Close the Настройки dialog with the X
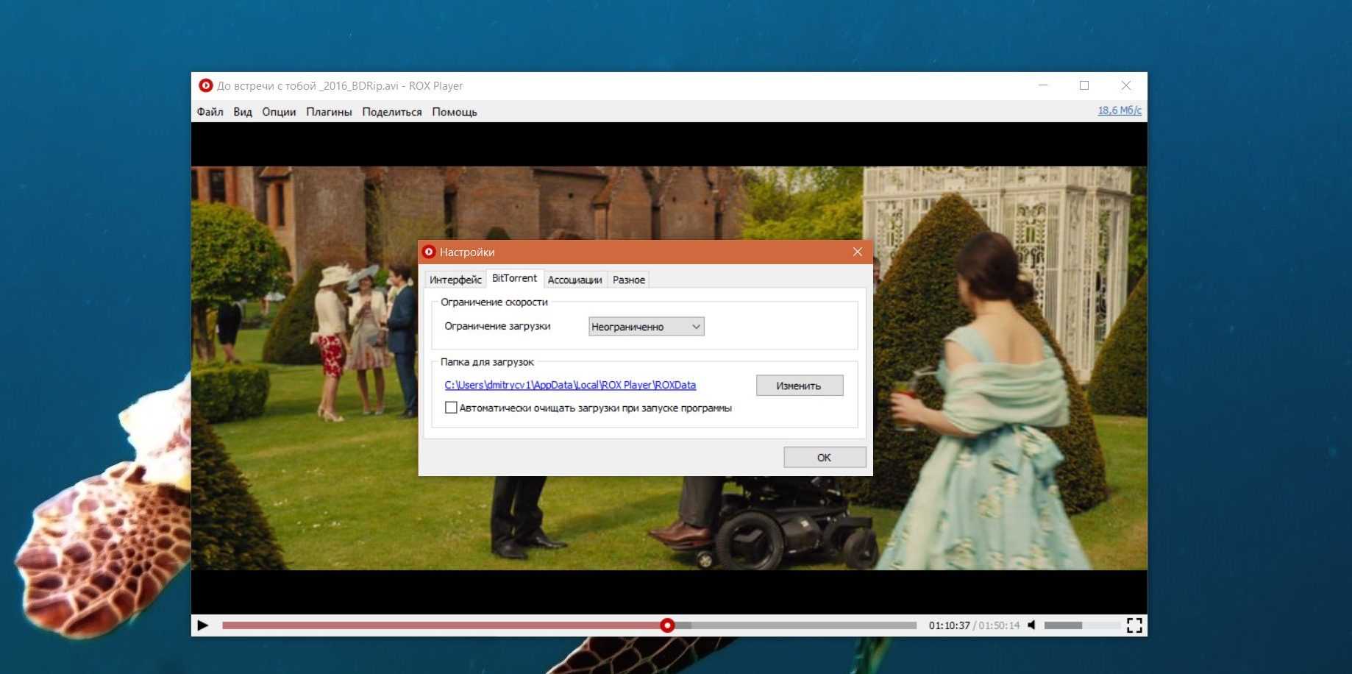This screenshot has height=674, width=1352. (x=857, y=252)
